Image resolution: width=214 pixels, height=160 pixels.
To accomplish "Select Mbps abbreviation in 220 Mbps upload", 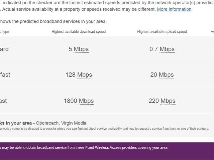I will pyautogui.click(x=168, y=101).
